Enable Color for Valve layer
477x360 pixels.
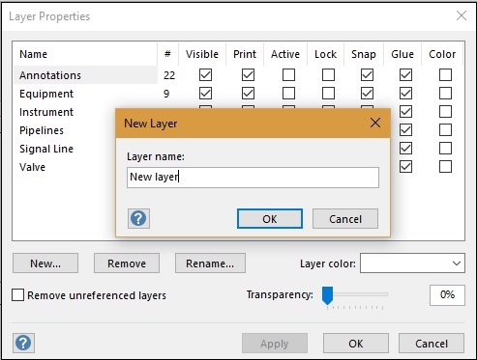445,167
